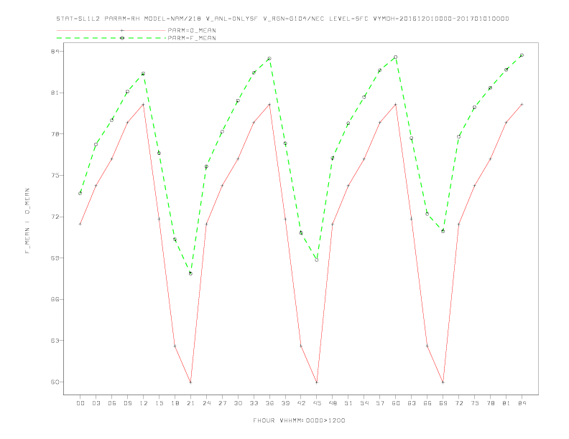The height and width of the screenshot is (439, 569).
Task: Select the green F_MEAN peak marker at hour 36
Action: [269, 58]
